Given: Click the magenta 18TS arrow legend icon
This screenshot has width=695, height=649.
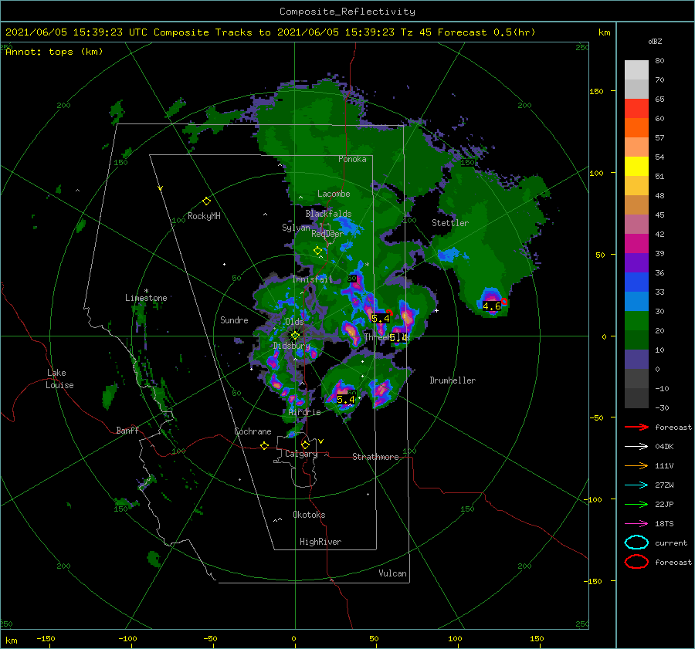Looking at the screenshot, I should coord(636,524).
